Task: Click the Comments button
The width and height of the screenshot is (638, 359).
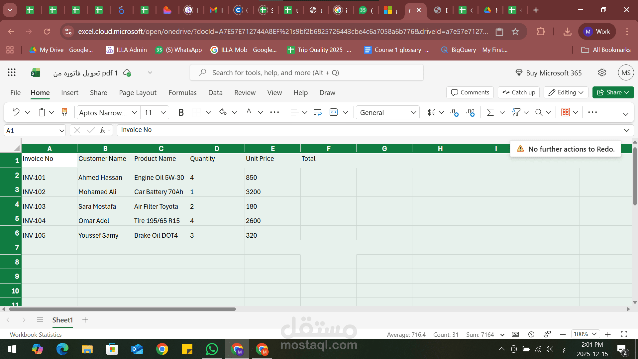Action: [470, 92]
